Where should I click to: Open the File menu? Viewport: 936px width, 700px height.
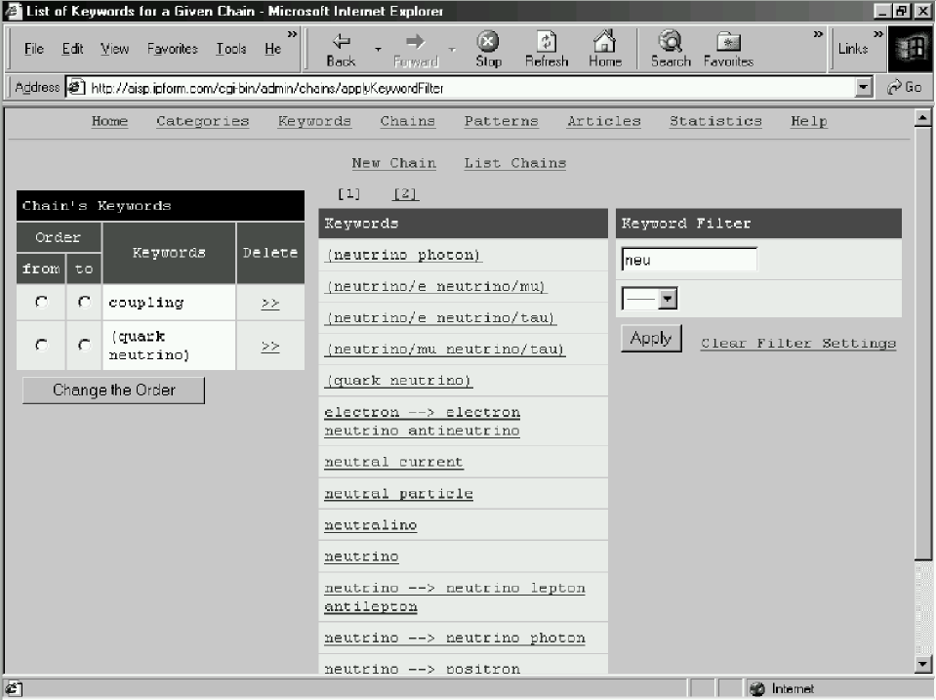tap(34, 49)
